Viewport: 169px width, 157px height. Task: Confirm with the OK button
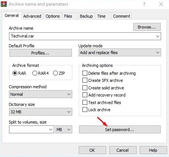pyautogui.click(x=92, y=150)
